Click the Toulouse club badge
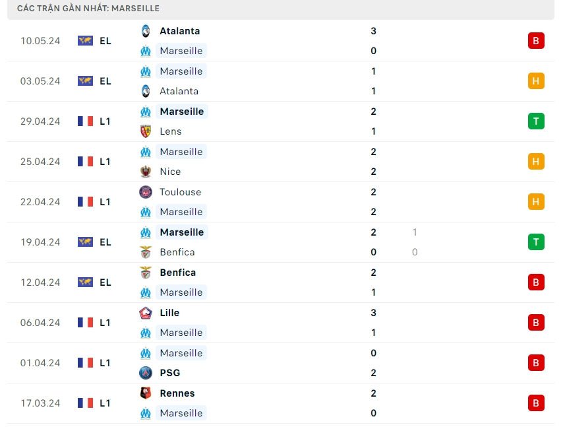Screen dimensions: 563x427 (146, 192)
